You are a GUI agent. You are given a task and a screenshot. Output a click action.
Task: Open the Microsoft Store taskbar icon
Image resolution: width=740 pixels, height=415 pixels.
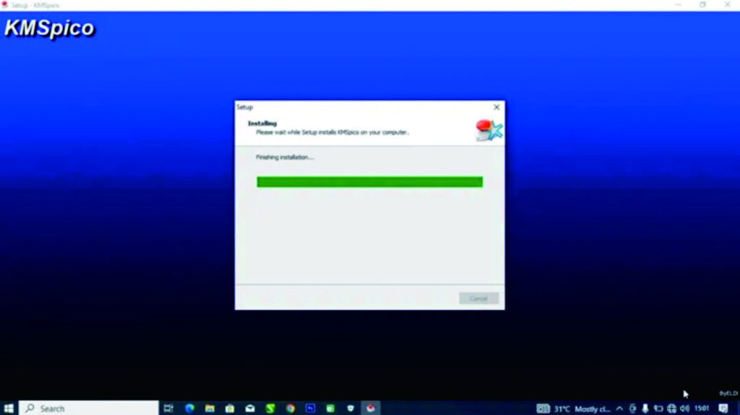[x=230, y=408]
